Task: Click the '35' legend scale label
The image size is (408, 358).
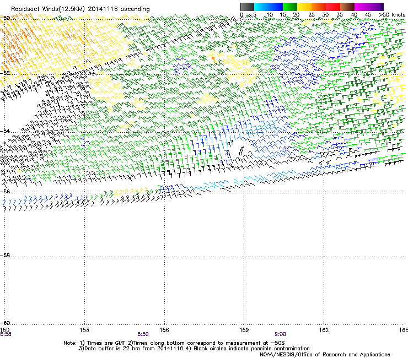Action: [x=340, y=15]
